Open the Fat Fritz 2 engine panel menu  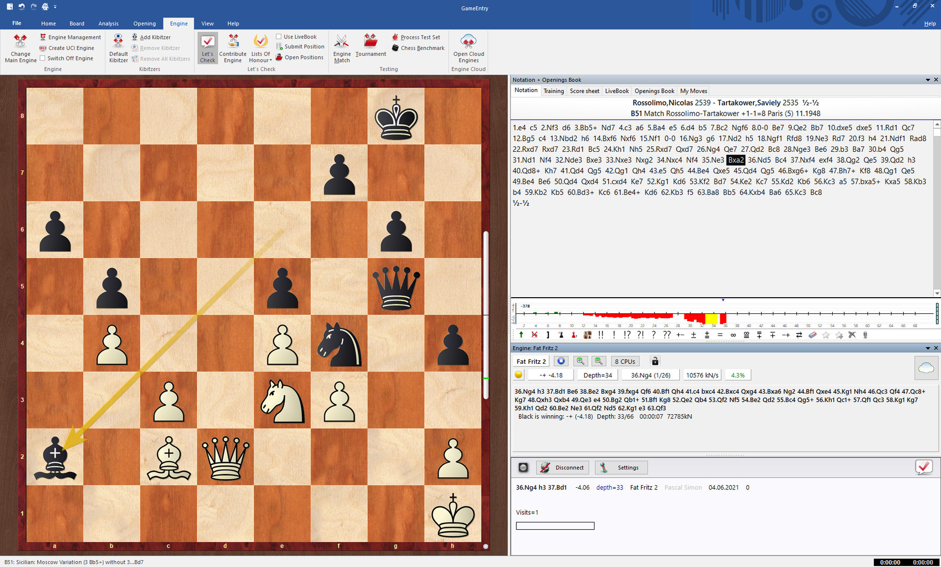[x=927, y=348]
